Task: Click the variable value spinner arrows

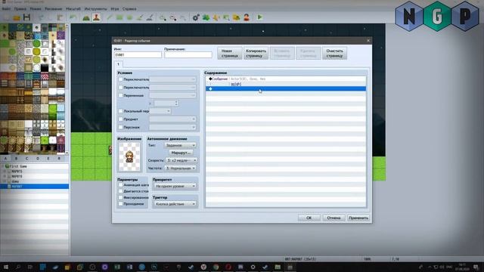Action: tap(176, 104)
